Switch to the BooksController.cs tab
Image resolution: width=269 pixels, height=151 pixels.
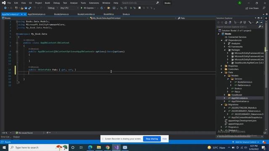click(x=86, y=14)
